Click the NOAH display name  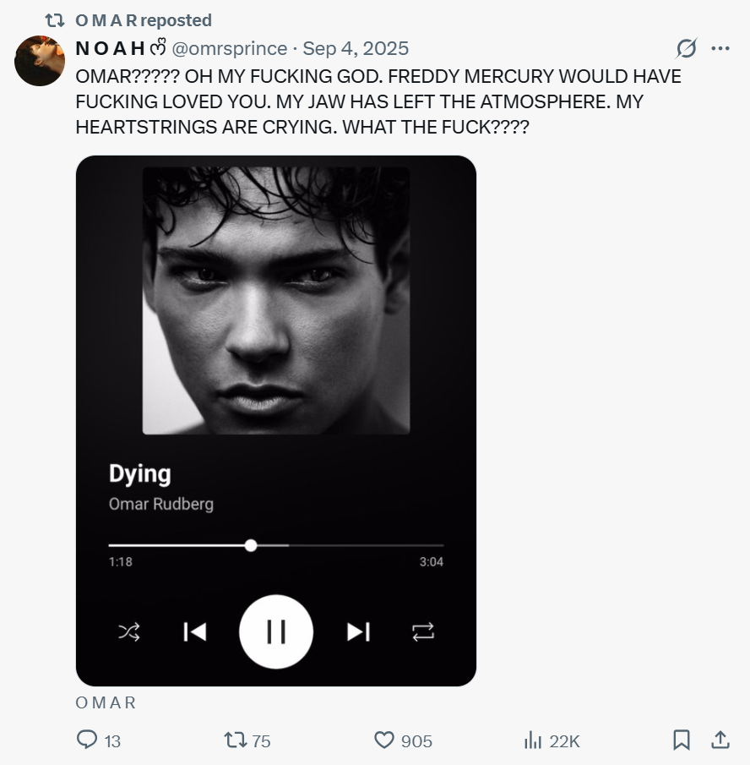pos(110,49)
